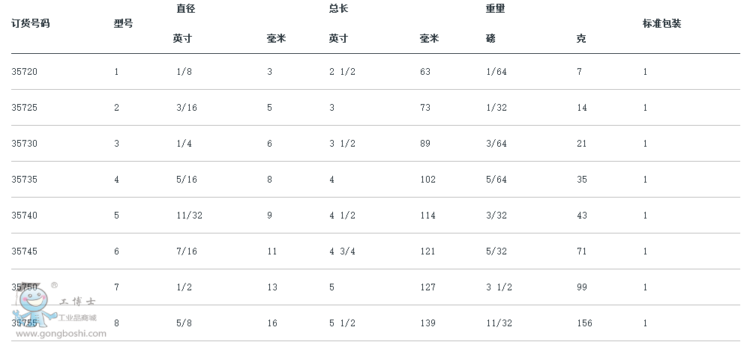Image resolution: width=747 pixels, height=348 pixels.
Task: Click the 订货号码 column header
Action: [x=31, y=23]
